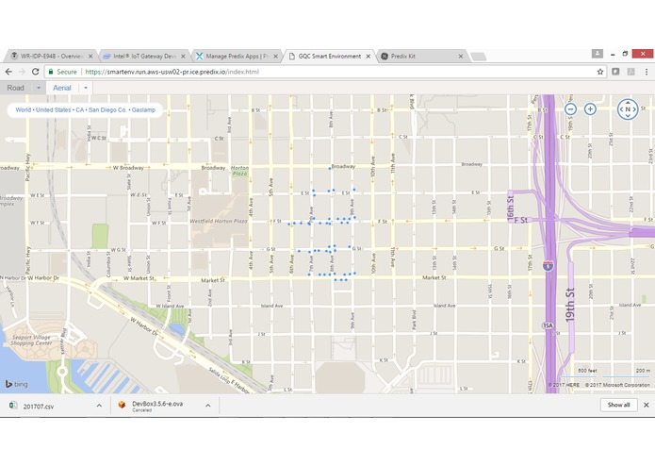Open options chevron for DevBox3.5.6-e.ova download
This screenshot has width=655, height=466.
tap(207, 406)
